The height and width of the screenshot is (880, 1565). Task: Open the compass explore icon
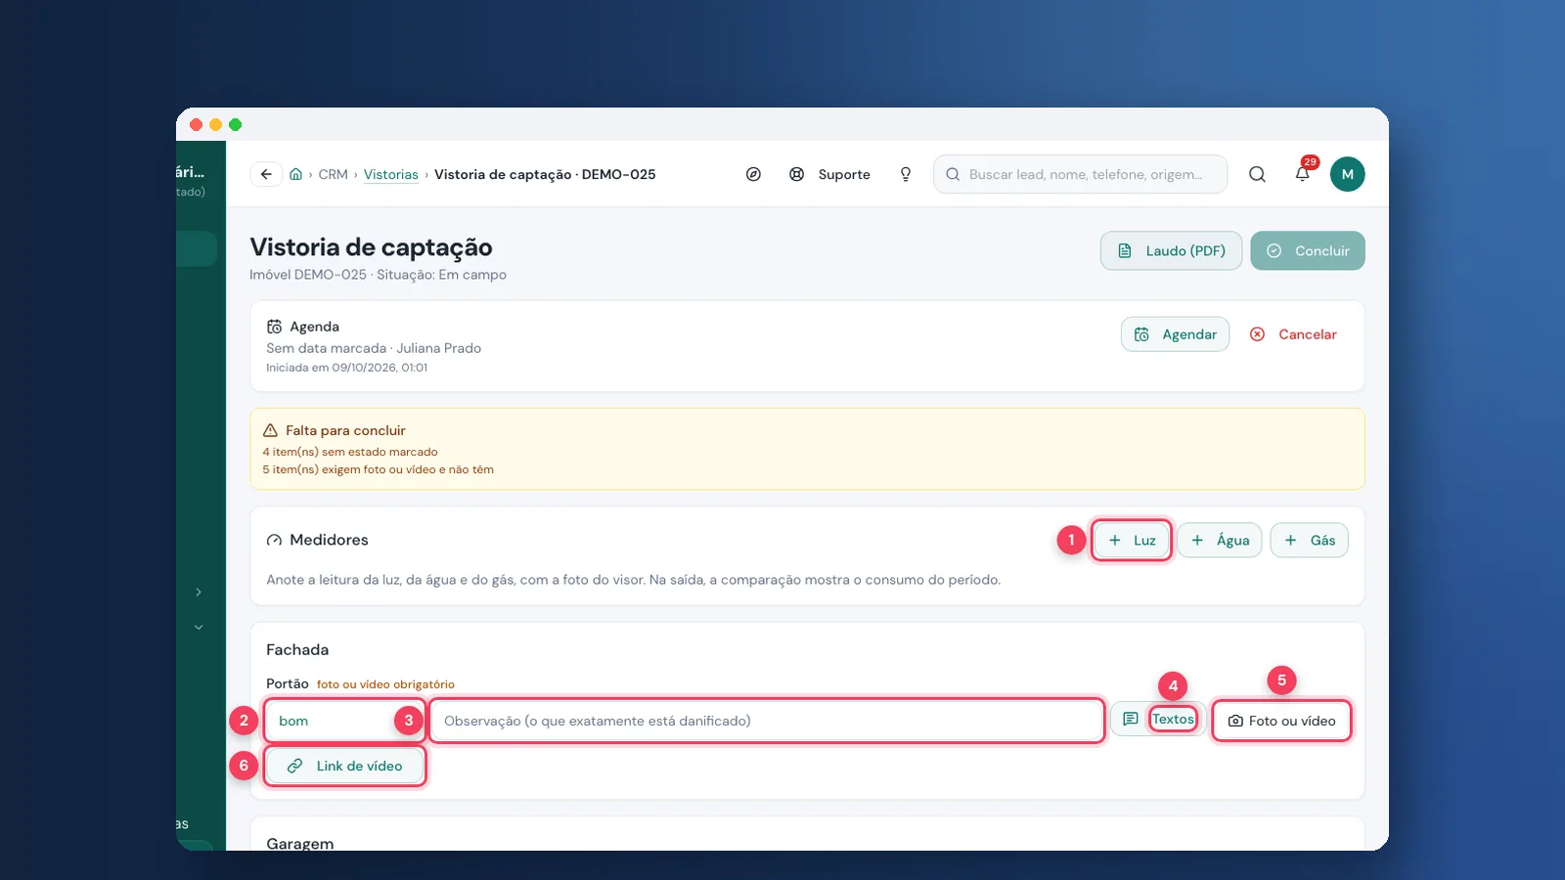[753, 174]
